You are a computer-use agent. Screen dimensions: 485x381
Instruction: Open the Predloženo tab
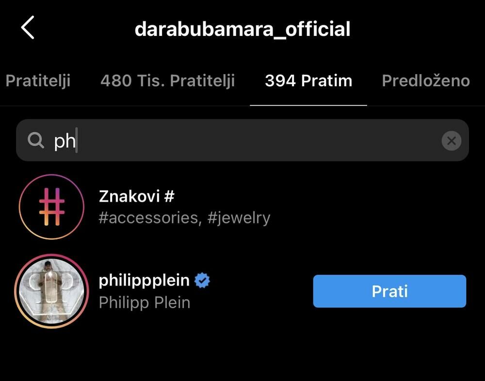click(426, 81)
